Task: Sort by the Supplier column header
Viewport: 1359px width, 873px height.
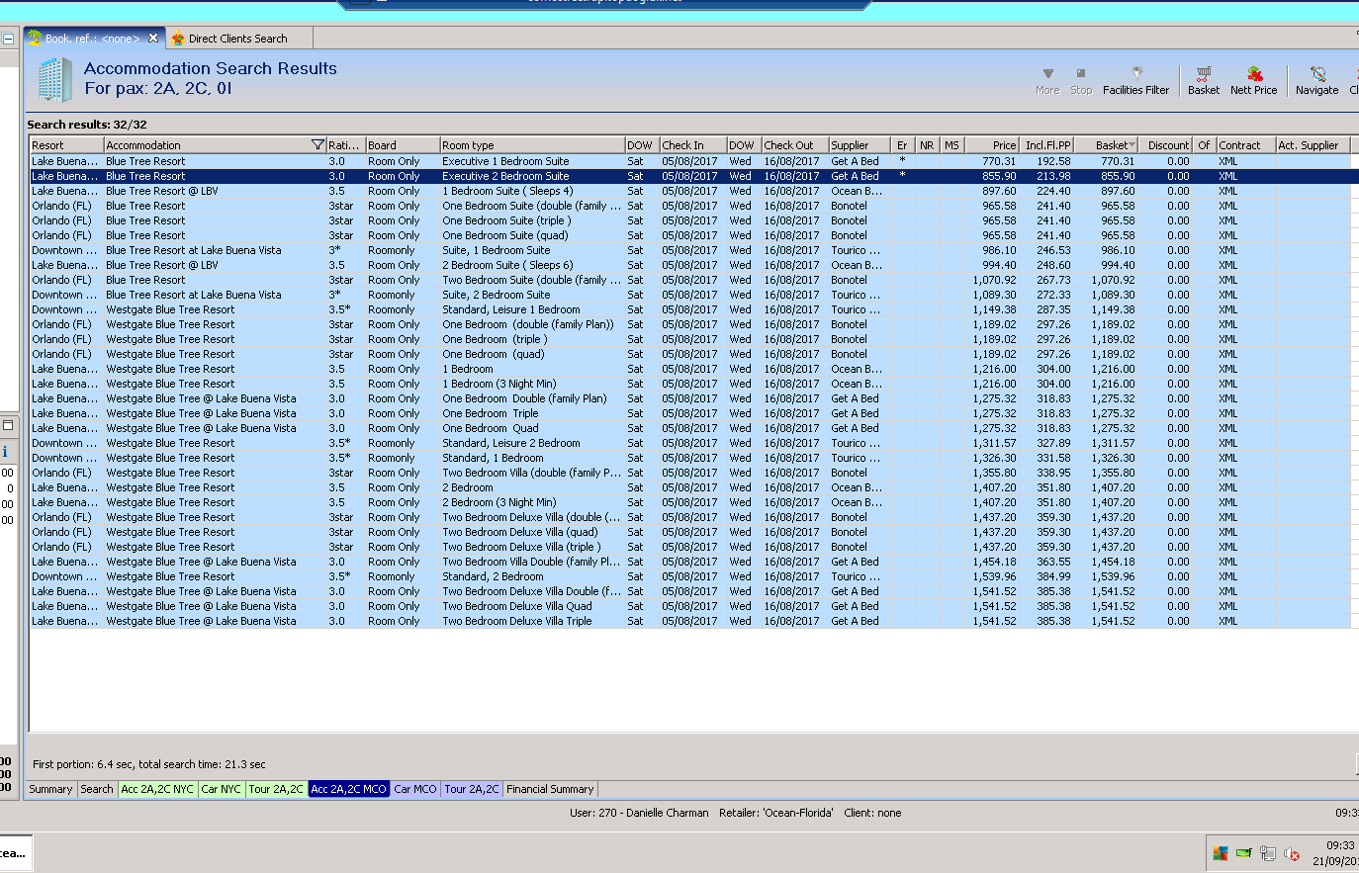Action: (x=860, y=145)
